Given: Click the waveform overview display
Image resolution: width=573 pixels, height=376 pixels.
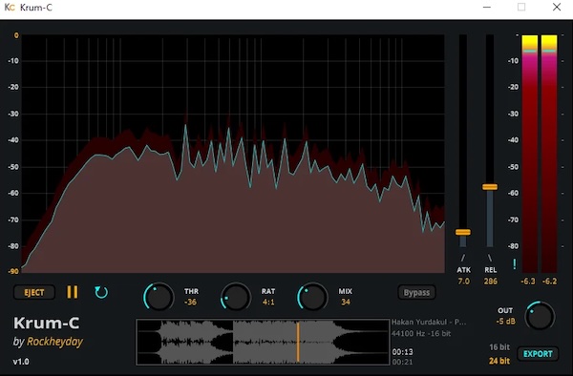Looking at the screenshot, I should coord(263,342).
